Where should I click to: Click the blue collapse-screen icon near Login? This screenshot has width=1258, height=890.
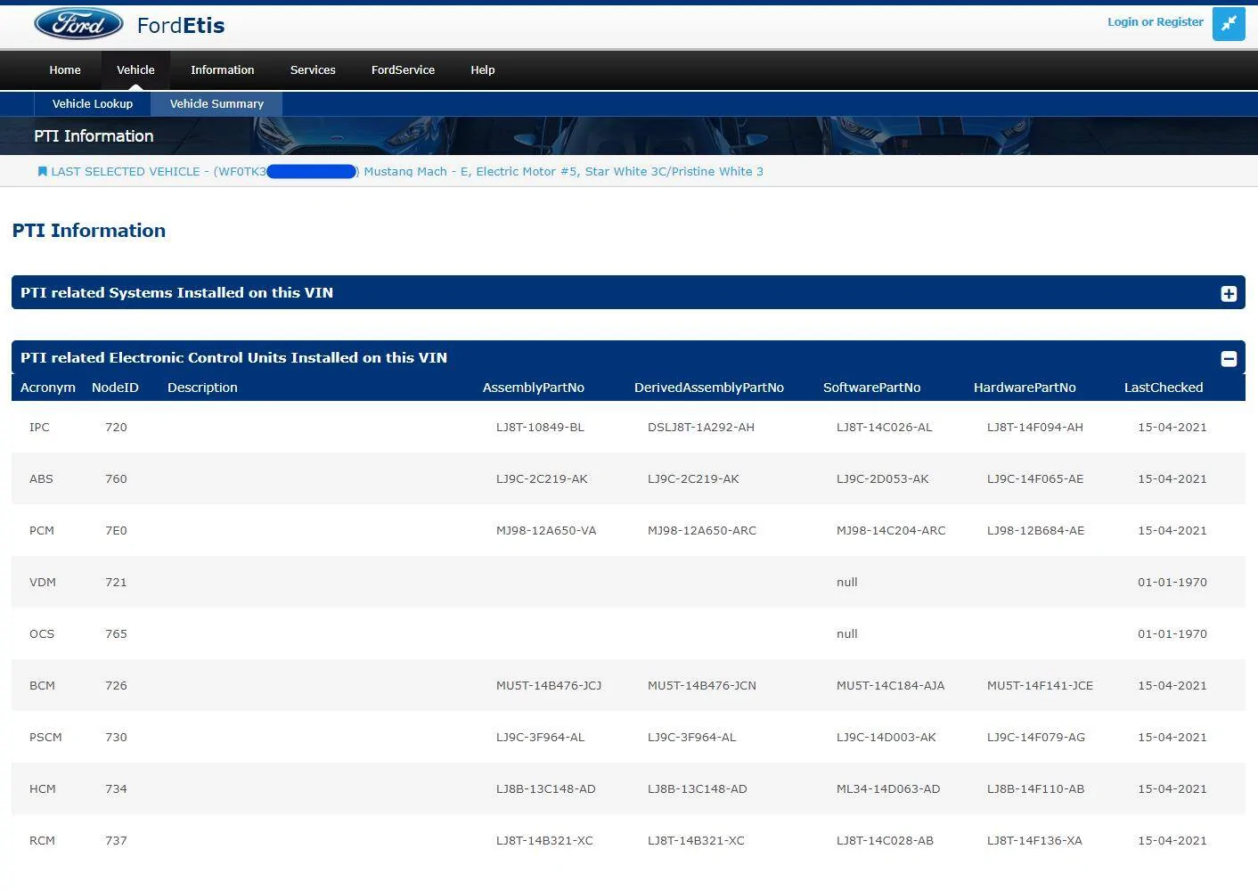coord(1229,24)
